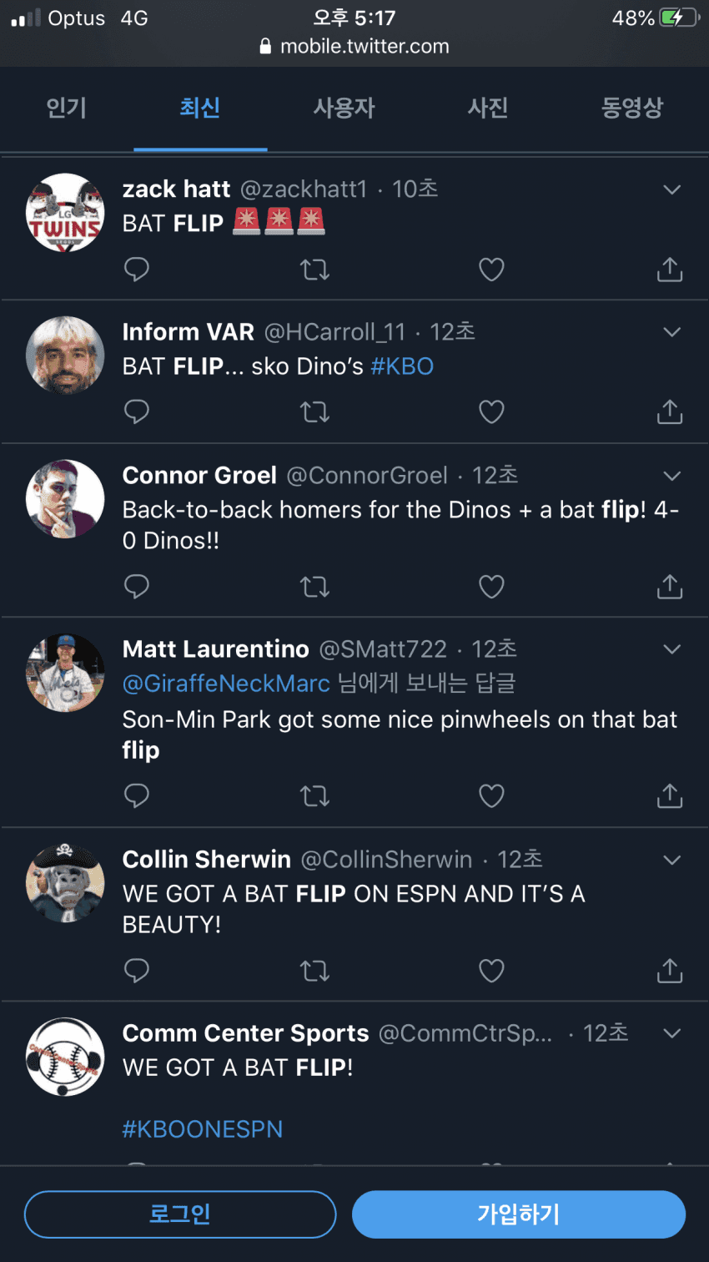709x1262 pixels.
Task: Switch to the 동영상 tab
Action: point(631,108)
